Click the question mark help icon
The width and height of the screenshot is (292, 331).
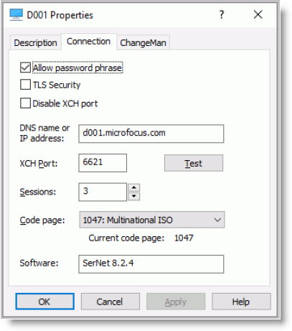(x=222, y=15)
